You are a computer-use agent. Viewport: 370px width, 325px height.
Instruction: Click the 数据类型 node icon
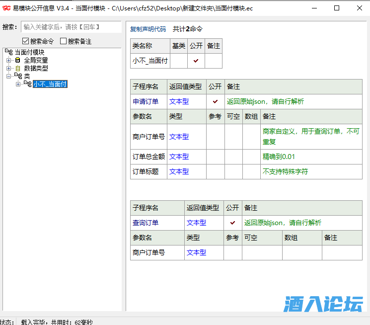tap(18, 68)
